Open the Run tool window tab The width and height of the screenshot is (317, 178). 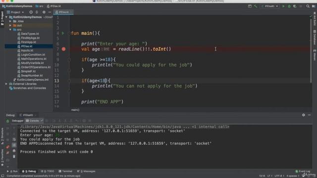[12, 172]
